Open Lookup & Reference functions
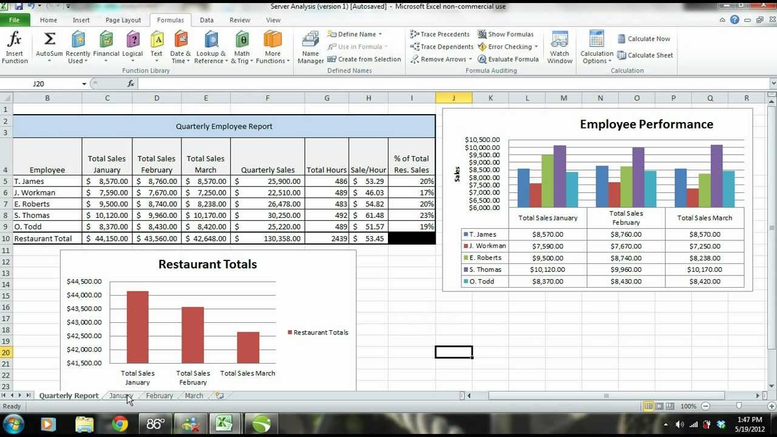 211,48
